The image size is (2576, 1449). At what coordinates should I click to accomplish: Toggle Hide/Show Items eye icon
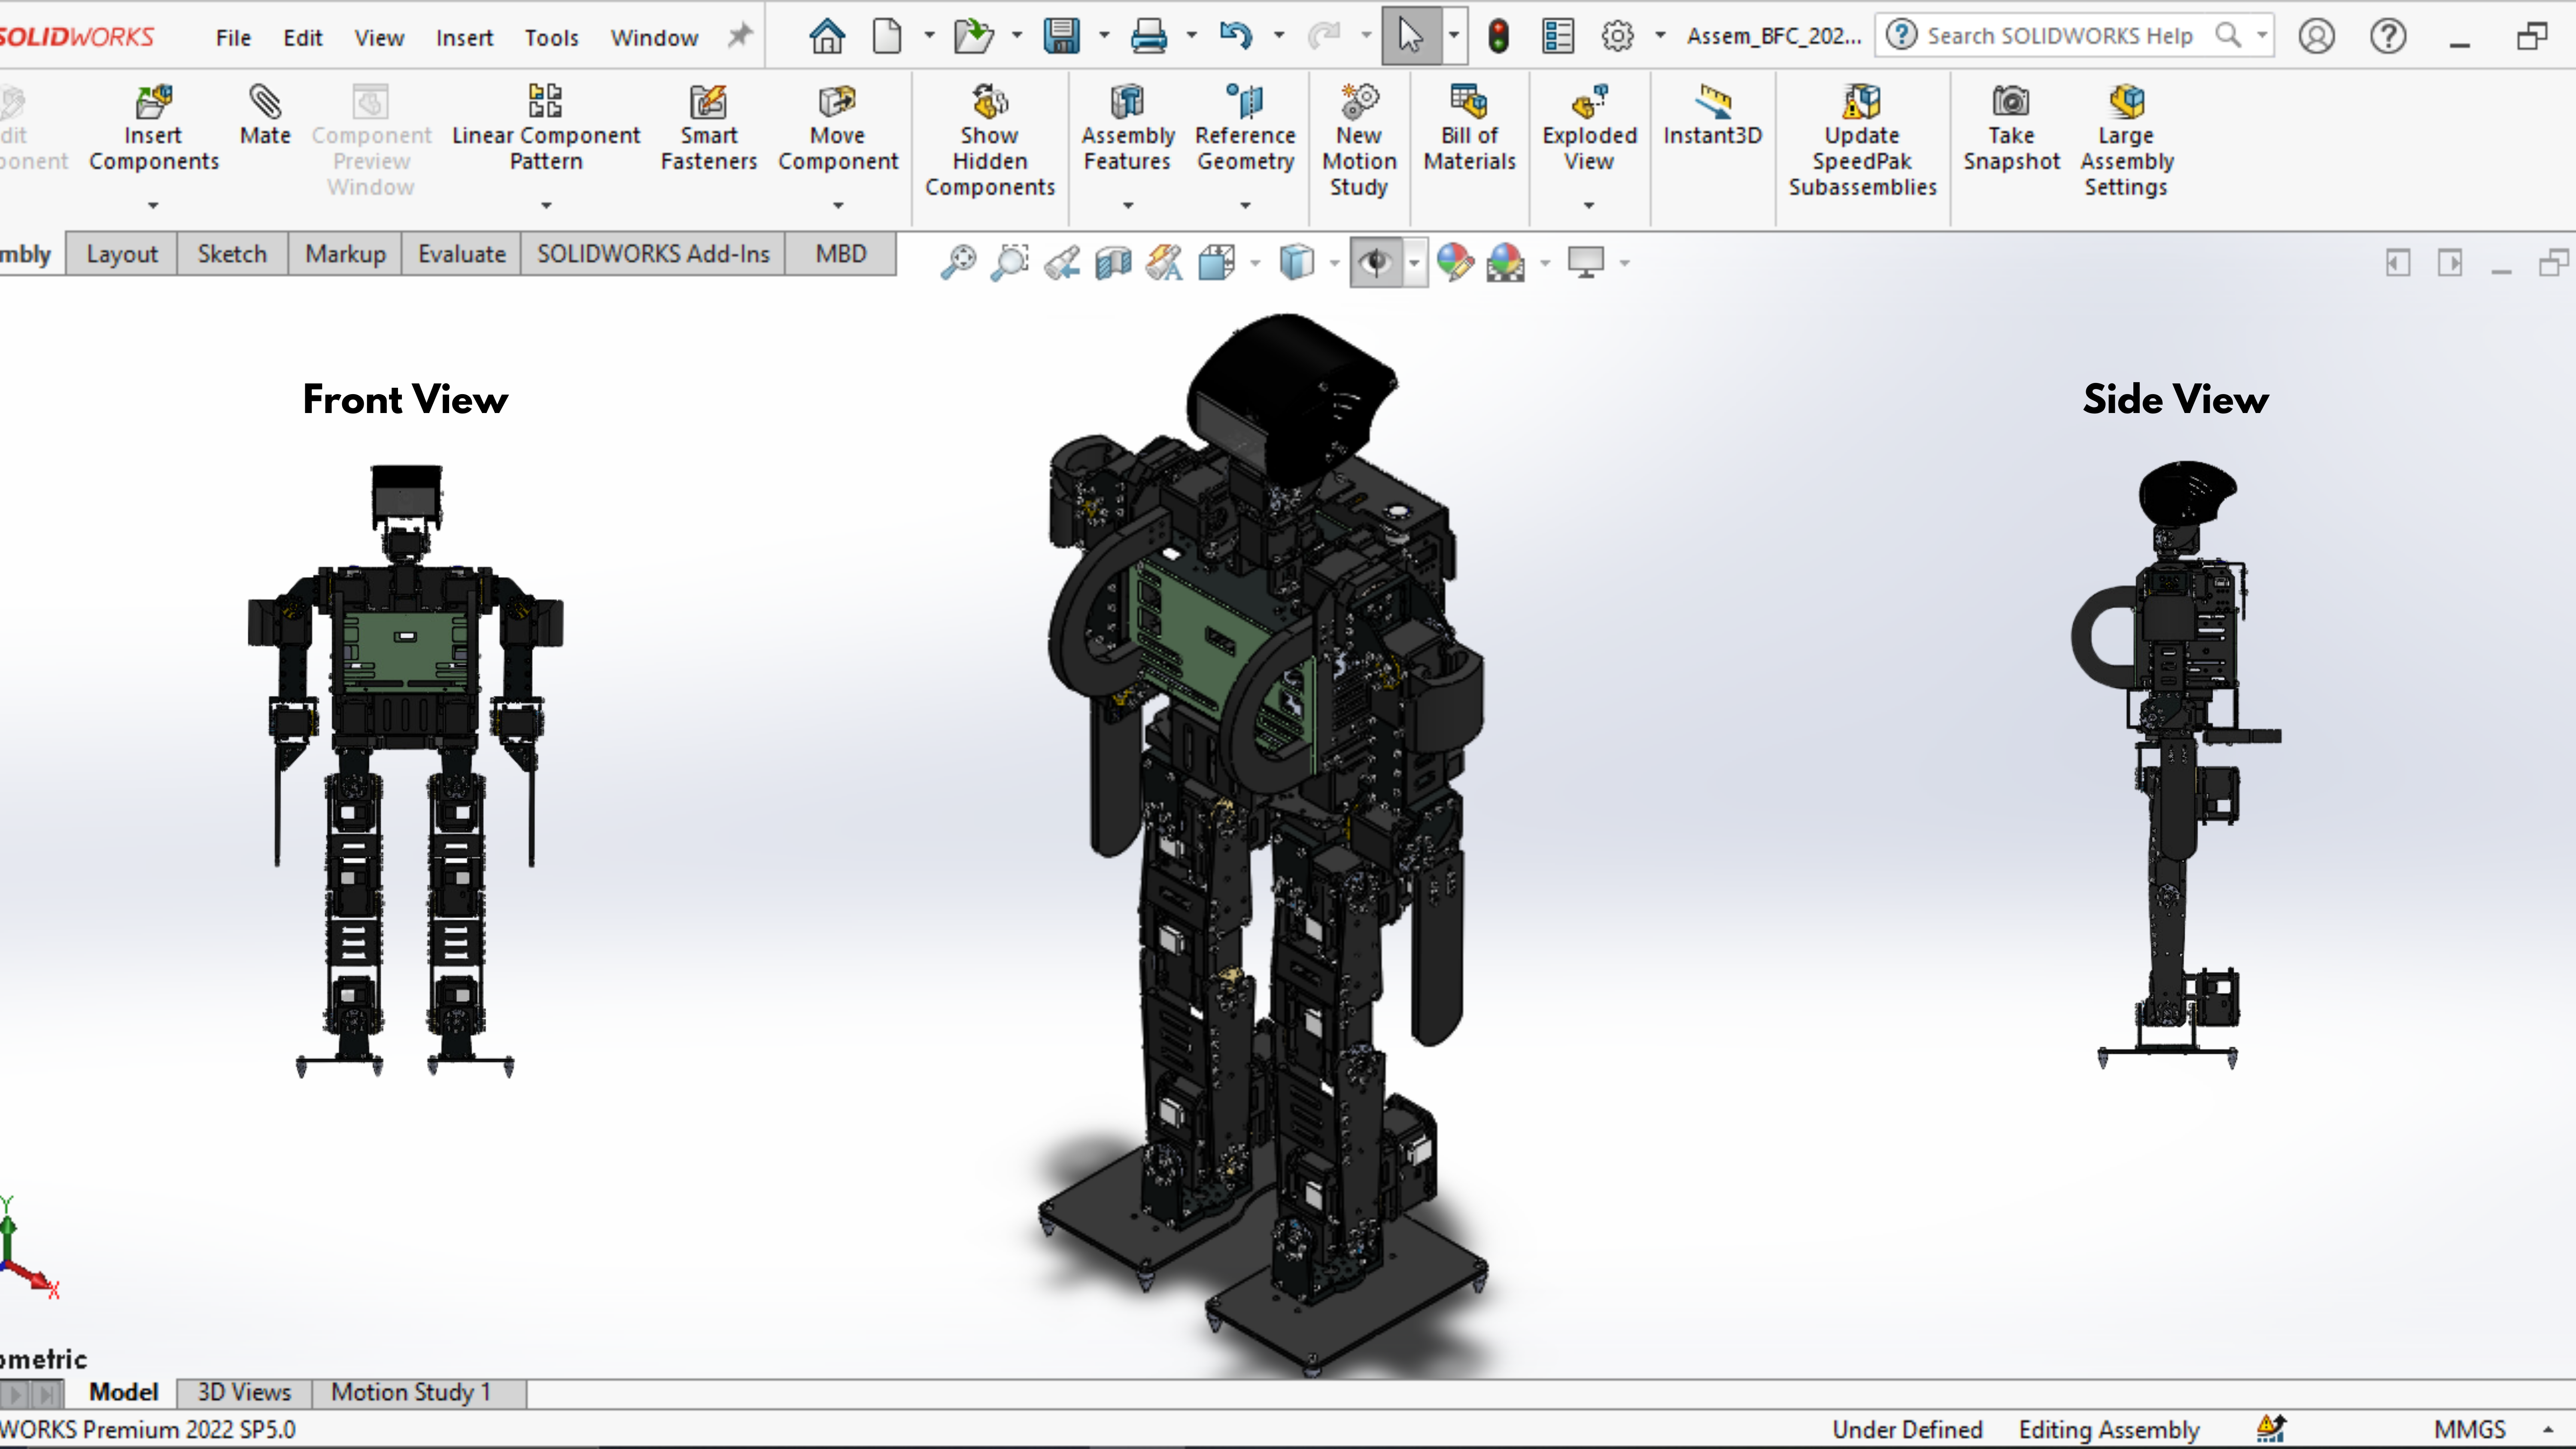point(1376,263)
